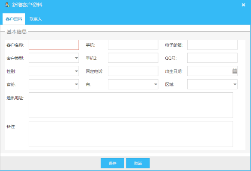Image resolution: width=251 pixels, height=171 pixels.
Task: Select the 客户资料 tab
Action: (14, 19)
